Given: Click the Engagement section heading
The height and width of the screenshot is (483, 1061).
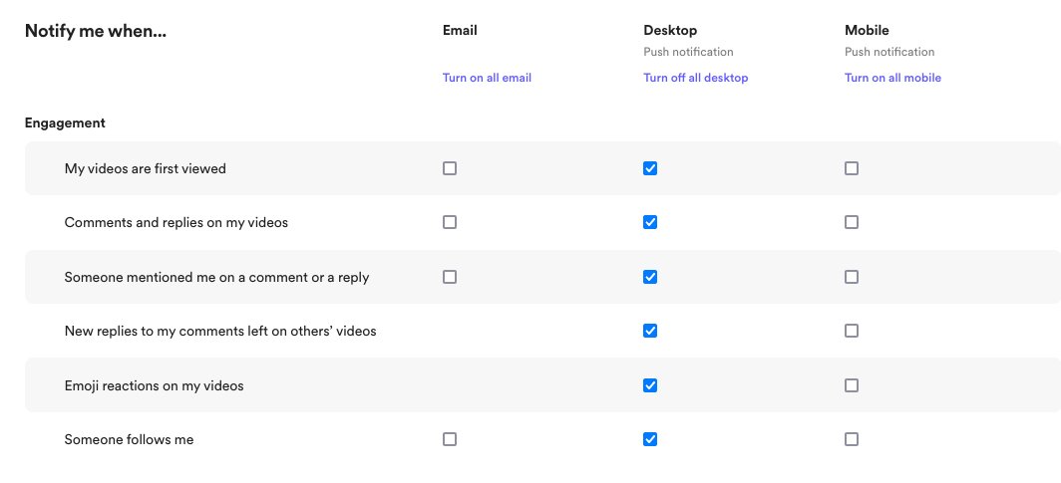Looking at the screenshot, I should point(65,122).
